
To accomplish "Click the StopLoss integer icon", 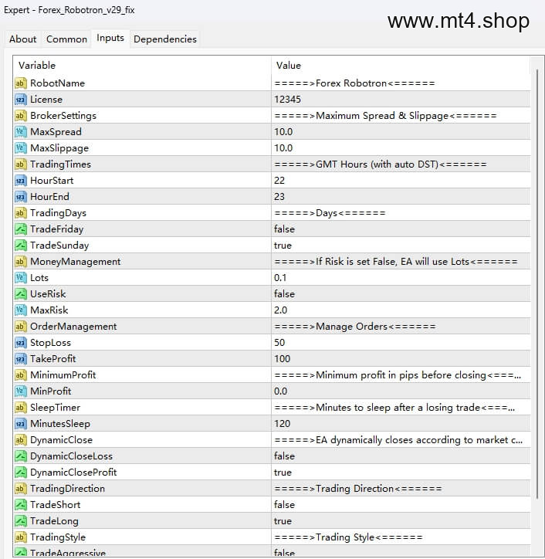I will pyautogui.click(x=21, y=343).
